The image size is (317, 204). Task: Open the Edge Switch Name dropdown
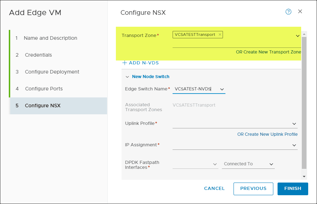pyautogui.click(x=222, y=89)
